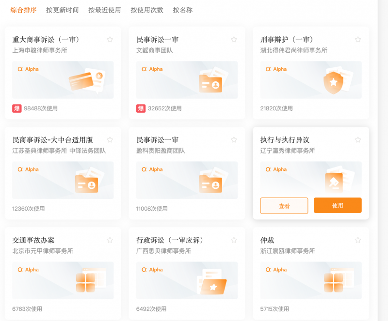This screenshot has width=388, height=321.
Task: Click star icon on 仲裁 card
Action: [358, 240]
